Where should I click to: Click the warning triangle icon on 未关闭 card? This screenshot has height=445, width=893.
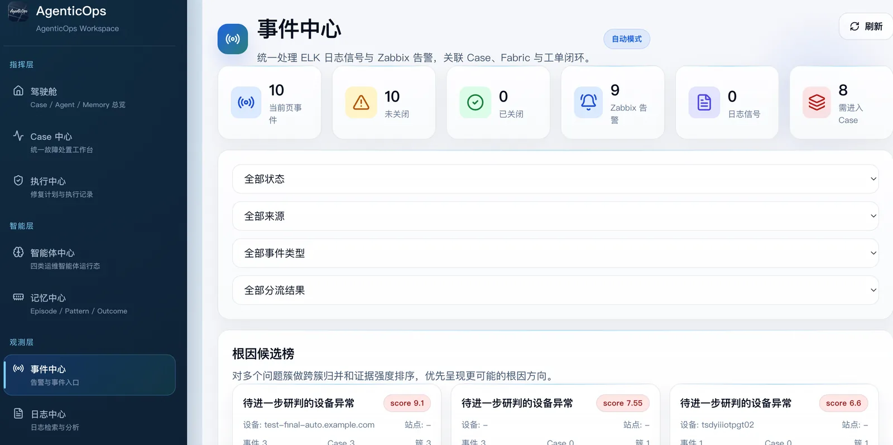(x=361, y=103)
